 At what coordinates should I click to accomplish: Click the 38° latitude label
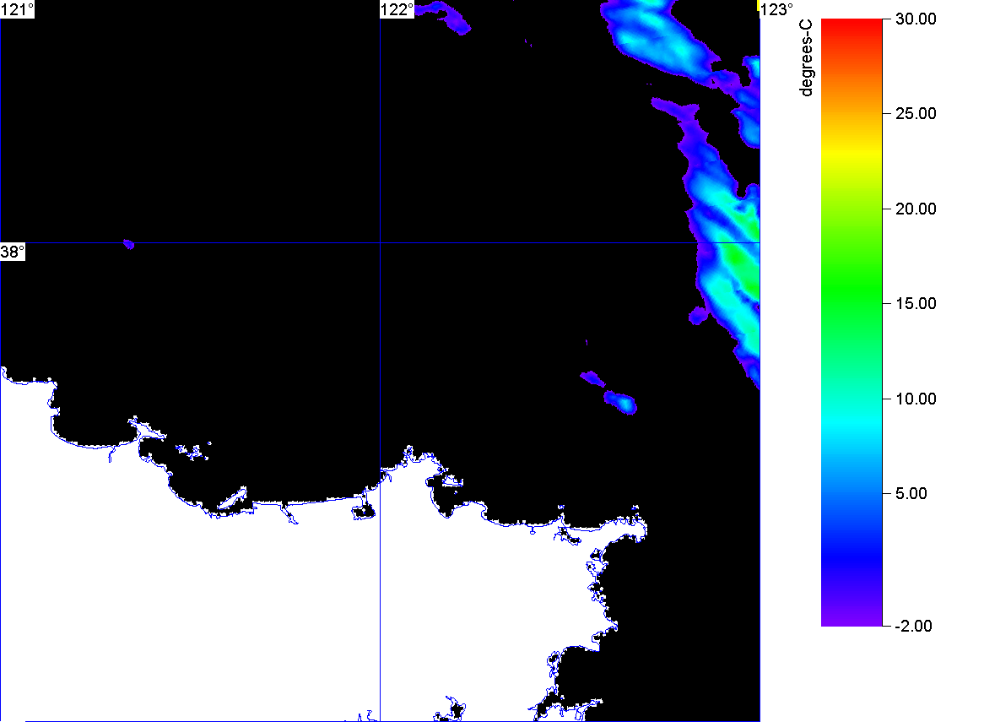click(13, 252)
